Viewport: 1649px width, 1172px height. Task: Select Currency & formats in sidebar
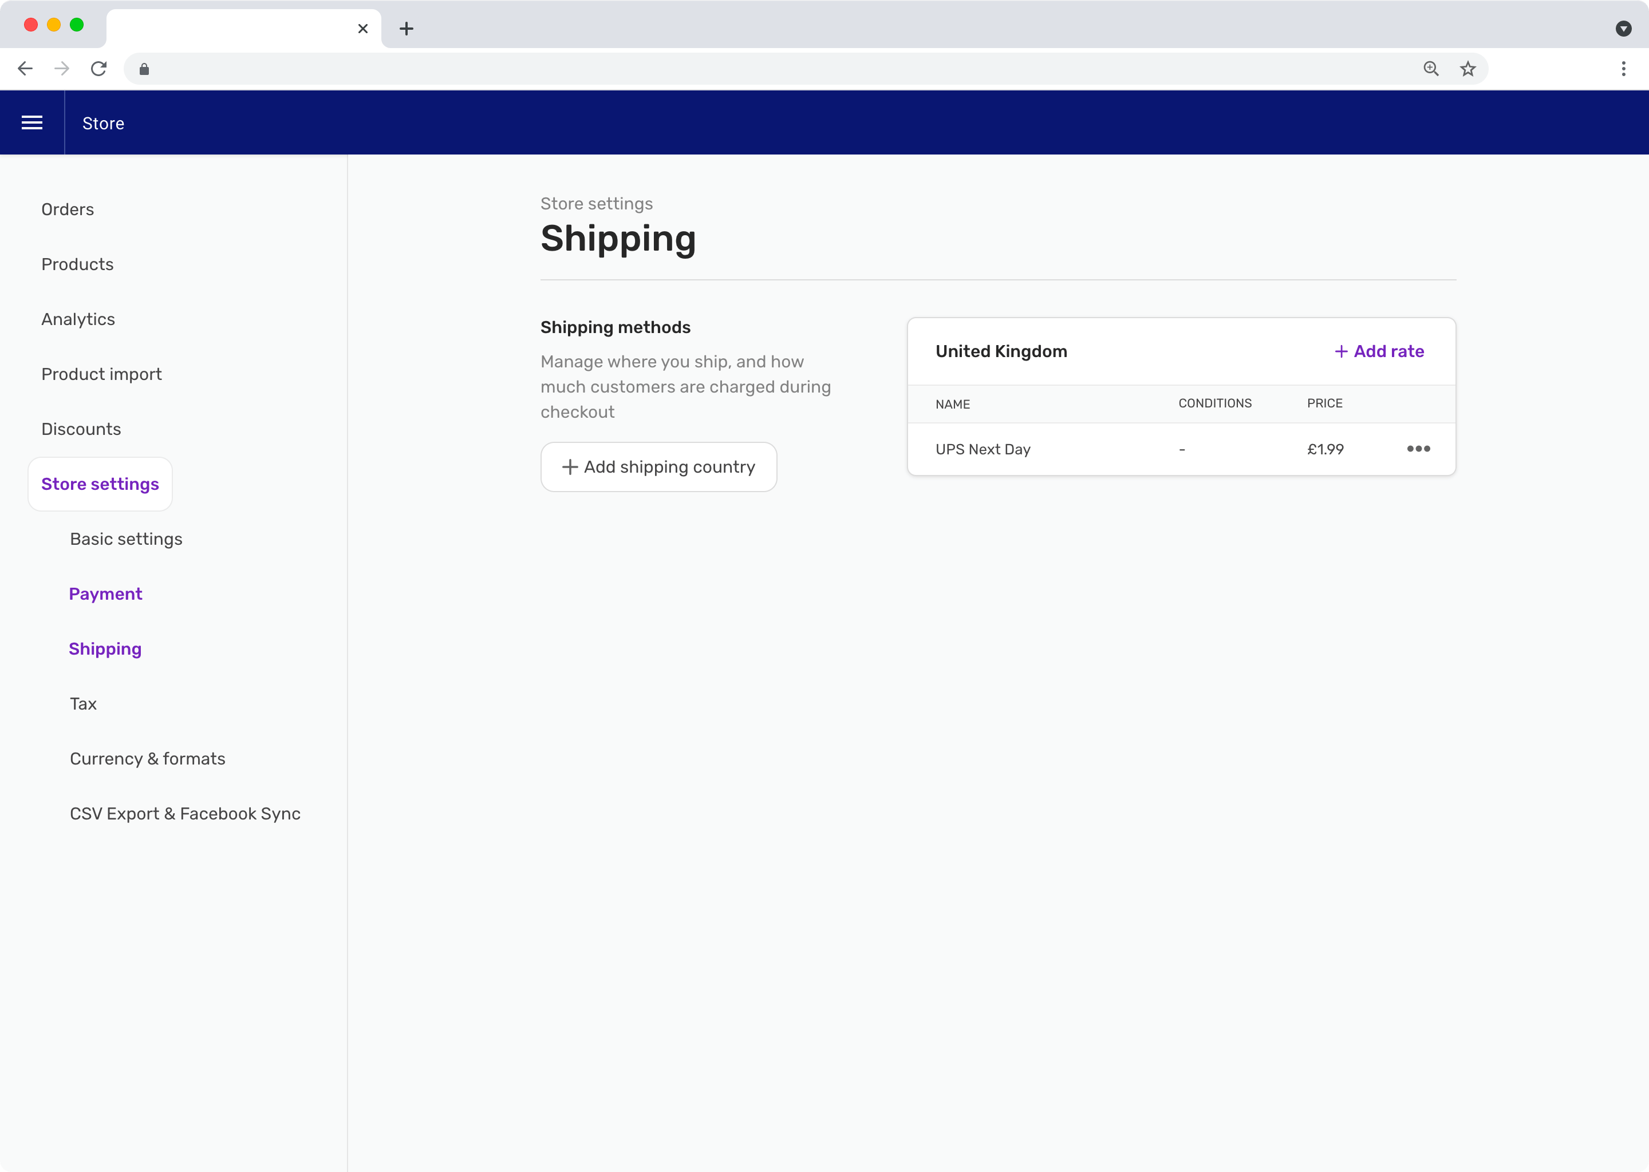147,758
